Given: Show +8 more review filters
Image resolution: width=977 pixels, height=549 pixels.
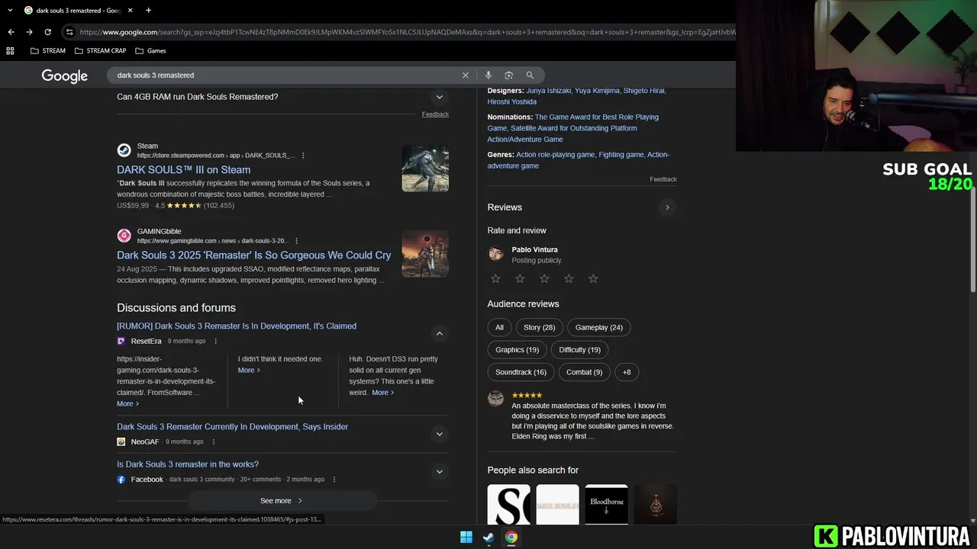Looking at the screenshot, I should (627, 372).
